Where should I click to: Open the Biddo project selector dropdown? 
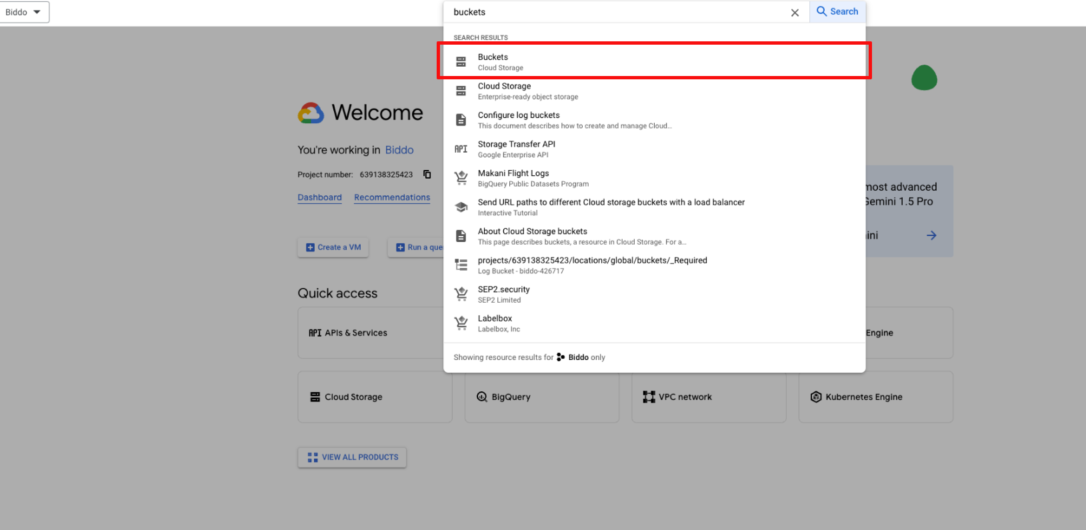tap(24, 12)
